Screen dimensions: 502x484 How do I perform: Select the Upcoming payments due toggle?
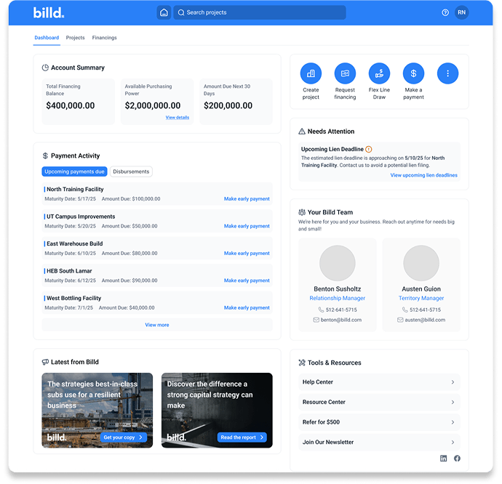click(75, 172)
